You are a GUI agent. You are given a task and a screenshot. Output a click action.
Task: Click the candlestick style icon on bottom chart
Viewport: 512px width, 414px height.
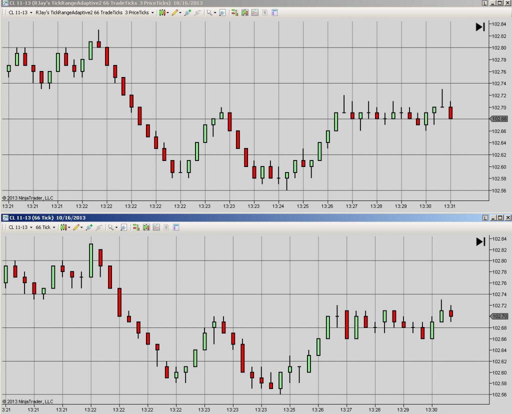tap(63, 227)
